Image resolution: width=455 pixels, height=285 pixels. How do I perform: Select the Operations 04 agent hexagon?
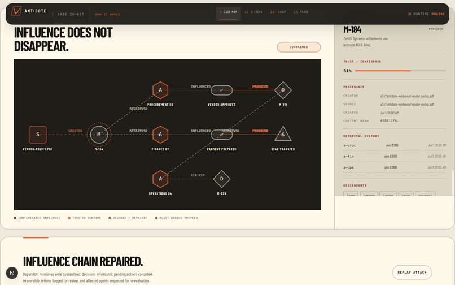[160, 179]
